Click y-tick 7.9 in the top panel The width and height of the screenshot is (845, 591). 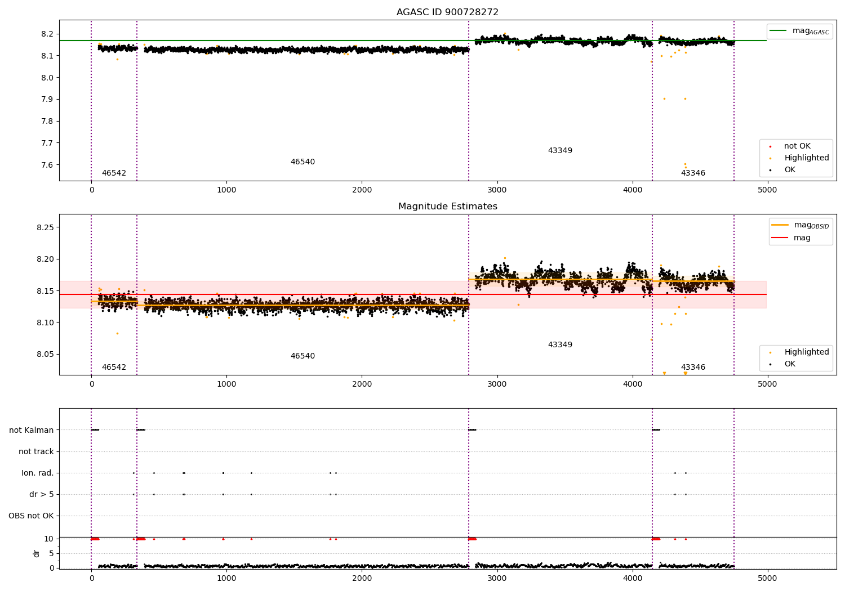(47, 100)
